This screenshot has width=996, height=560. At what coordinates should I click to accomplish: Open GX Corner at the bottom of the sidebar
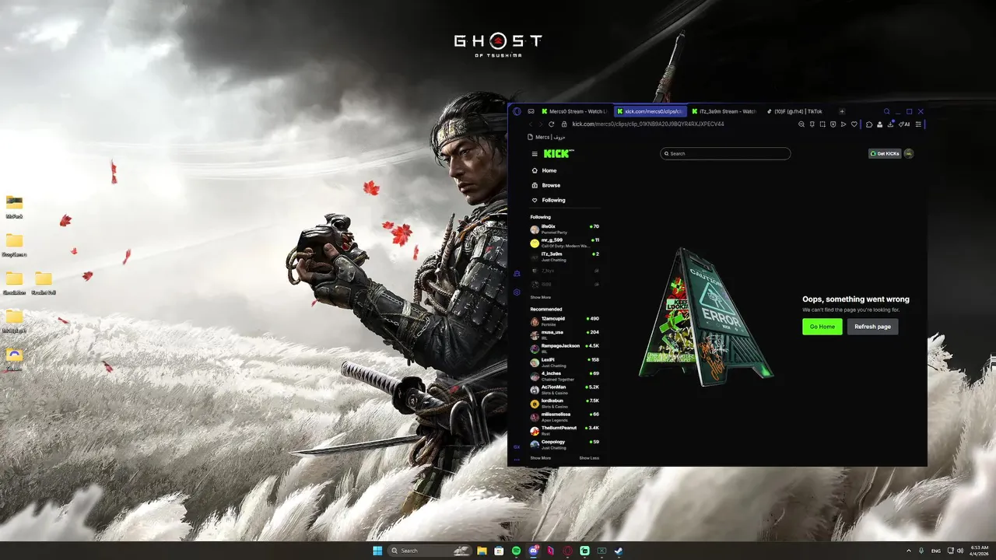pyautogui.click(x=517, y=447)
